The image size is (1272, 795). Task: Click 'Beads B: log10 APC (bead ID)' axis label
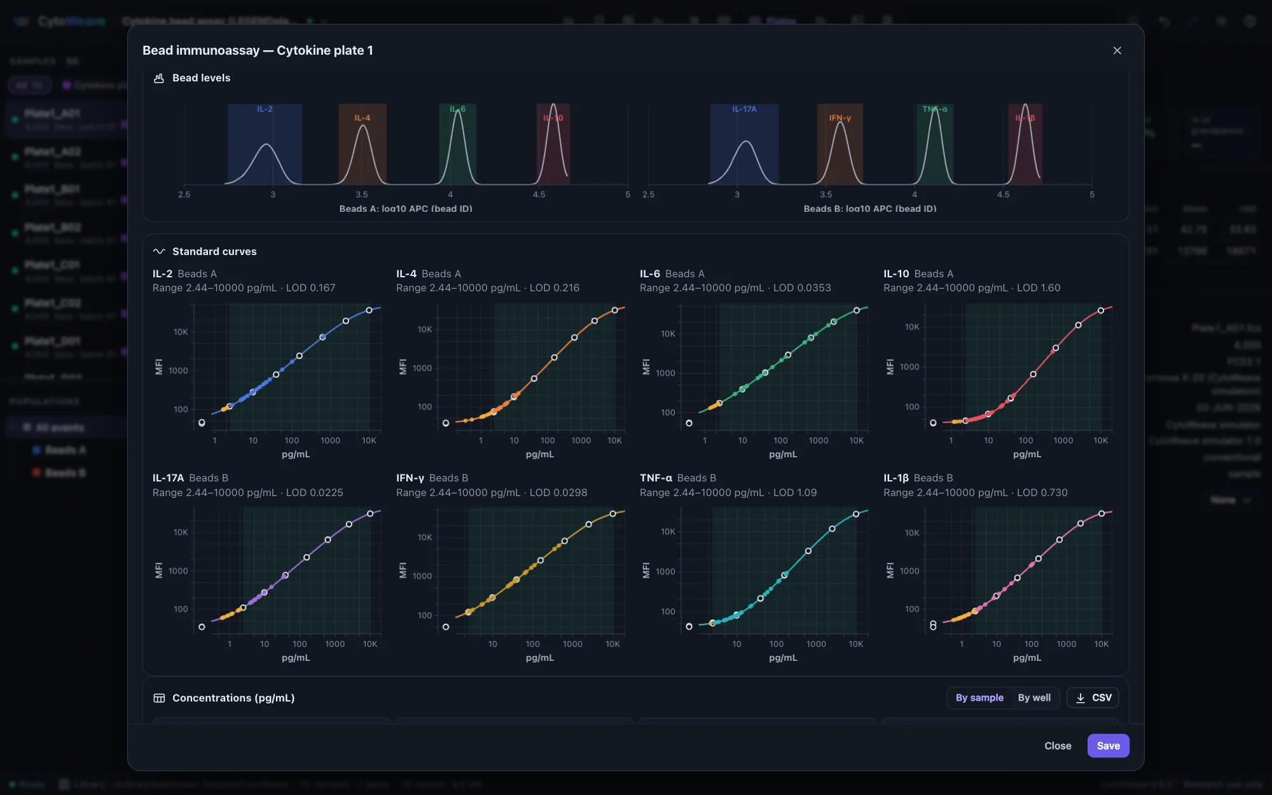point(870,209)
